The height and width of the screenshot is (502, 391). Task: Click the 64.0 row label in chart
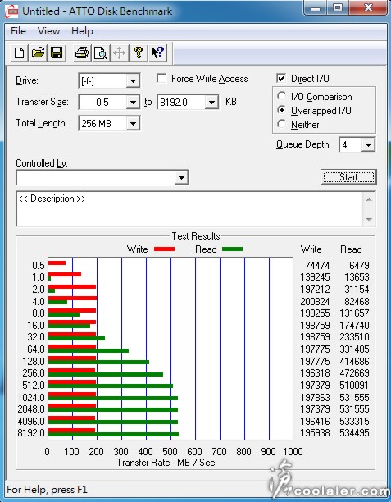(x=36, y=349)
